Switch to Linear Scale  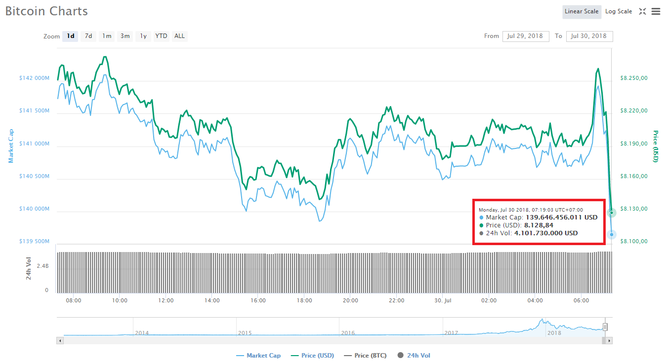[582, 11]
